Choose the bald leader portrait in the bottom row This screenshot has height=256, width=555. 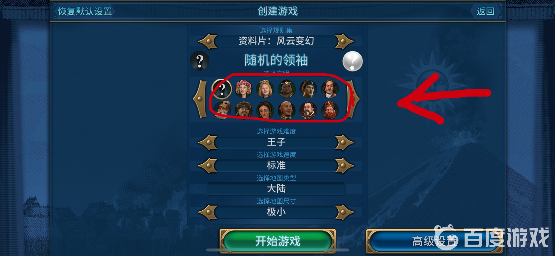(x=286, y=111)
